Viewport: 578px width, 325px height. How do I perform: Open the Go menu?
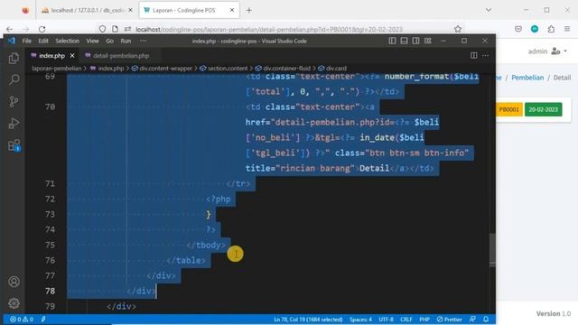tap(109, 41)
